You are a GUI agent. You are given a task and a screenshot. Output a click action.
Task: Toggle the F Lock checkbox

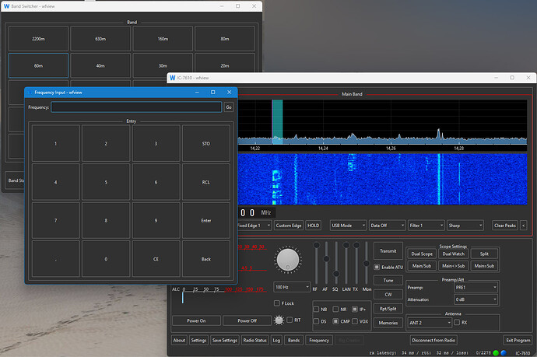tap(277, 303)
